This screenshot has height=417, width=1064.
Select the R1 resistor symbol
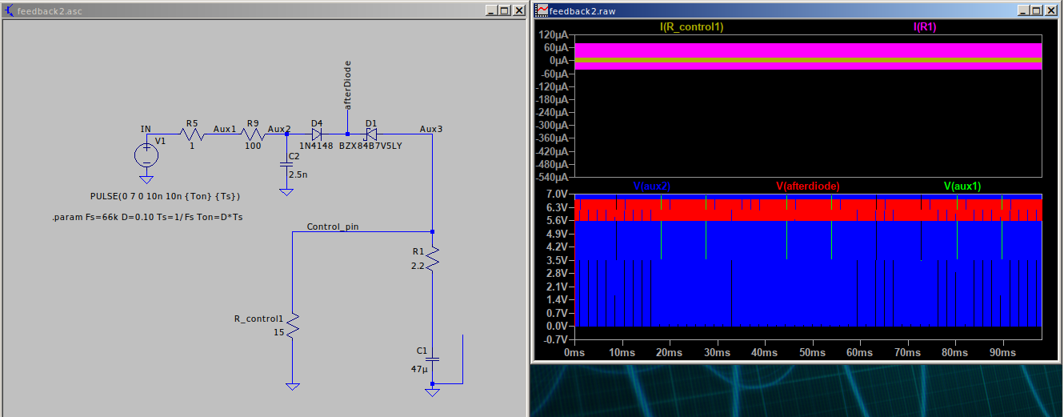pos(432,259)
